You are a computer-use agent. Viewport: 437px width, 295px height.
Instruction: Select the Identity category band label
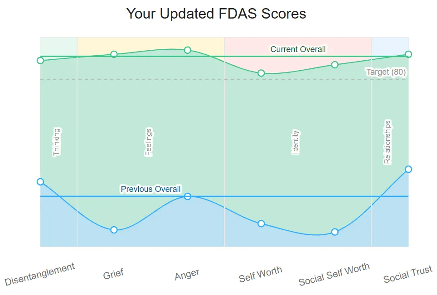[296, 142]
